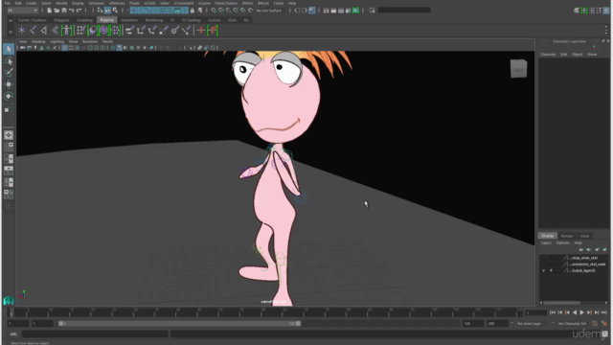Open a scene using the folder icon
The height and width of the screenshot is (345, 613).
(57, 11)
